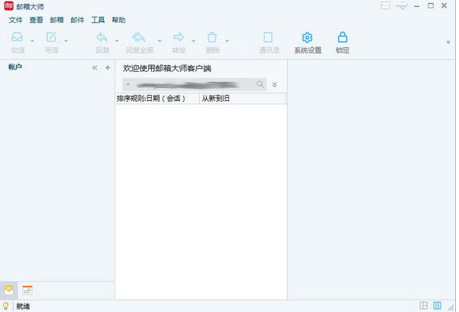Add a new account with plus icon
The image size is (459, 312).
107,68
